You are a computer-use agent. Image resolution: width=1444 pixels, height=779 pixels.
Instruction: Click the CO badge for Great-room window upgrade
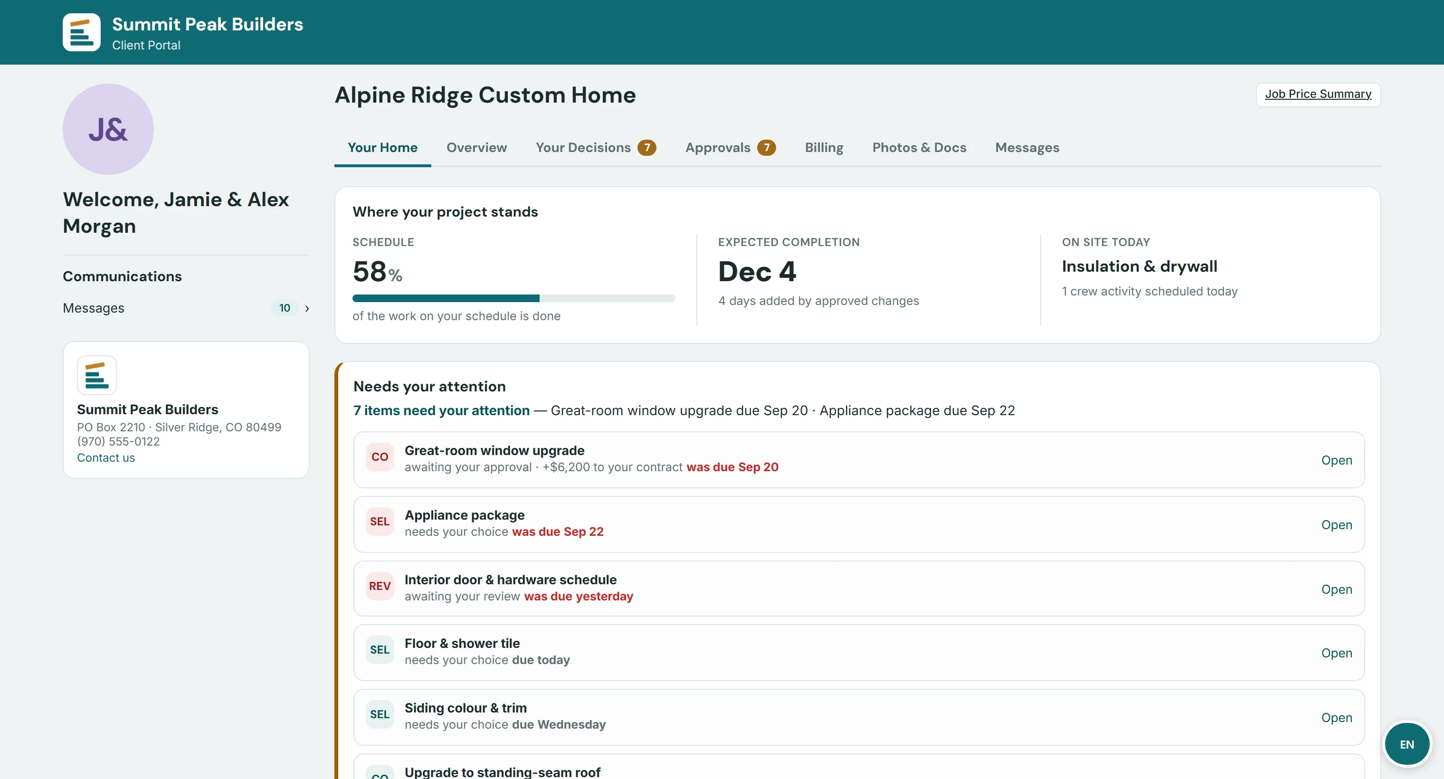point(380,457)
